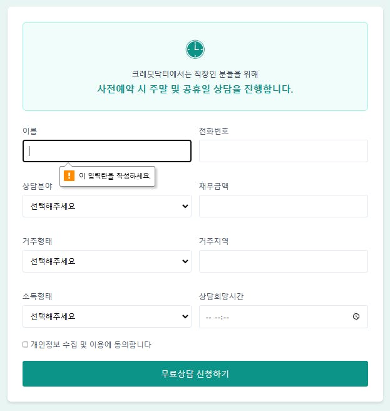This screenshot has height=411, width=390.
Task: Click the 사전예약 시 주말 및 공휴일 상담 headline
Action: [x=195, y=89]
